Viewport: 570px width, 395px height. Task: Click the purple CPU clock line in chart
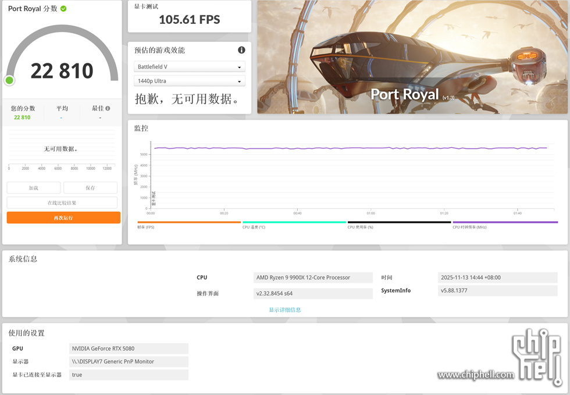tap(349, 148)
